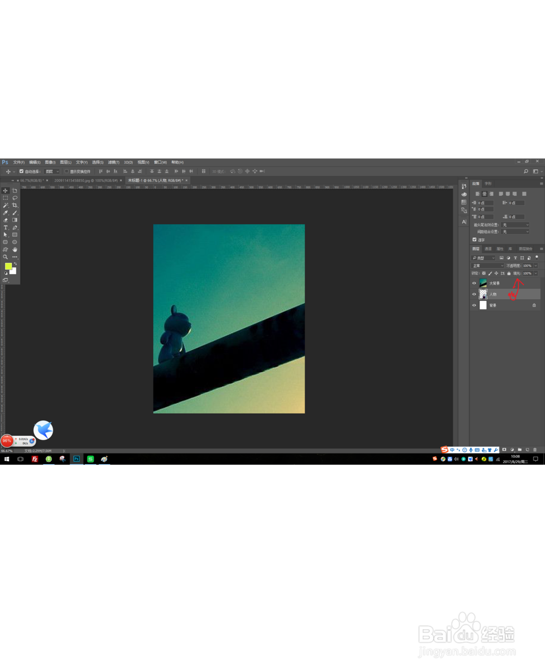Open the workspace switcher dropdown

537,171
